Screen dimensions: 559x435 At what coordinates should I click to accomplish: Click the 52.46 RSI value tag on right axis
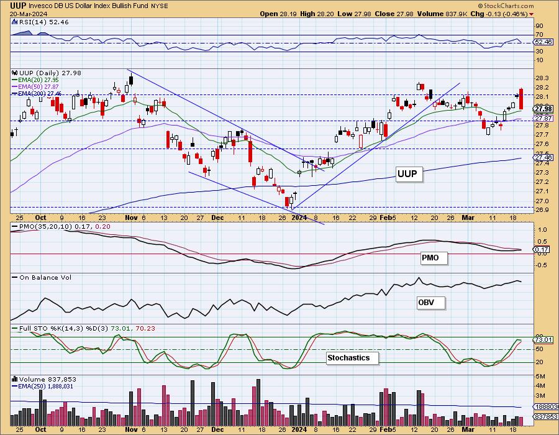(543, 42)
